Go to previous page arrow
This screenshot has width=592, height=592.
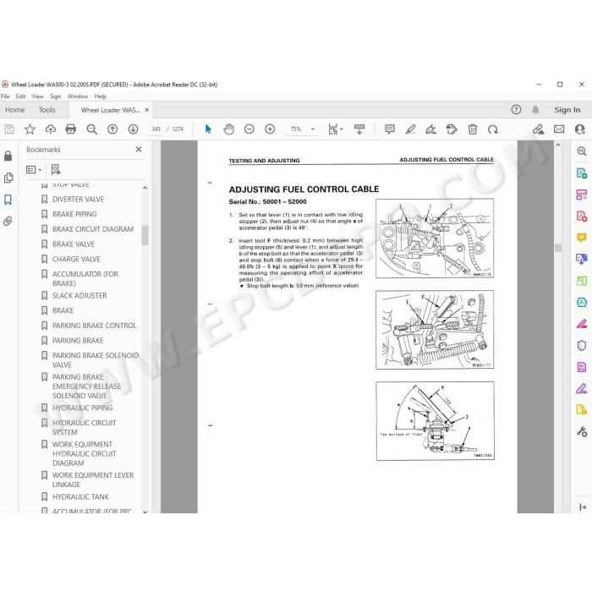(x=112, y=129)
